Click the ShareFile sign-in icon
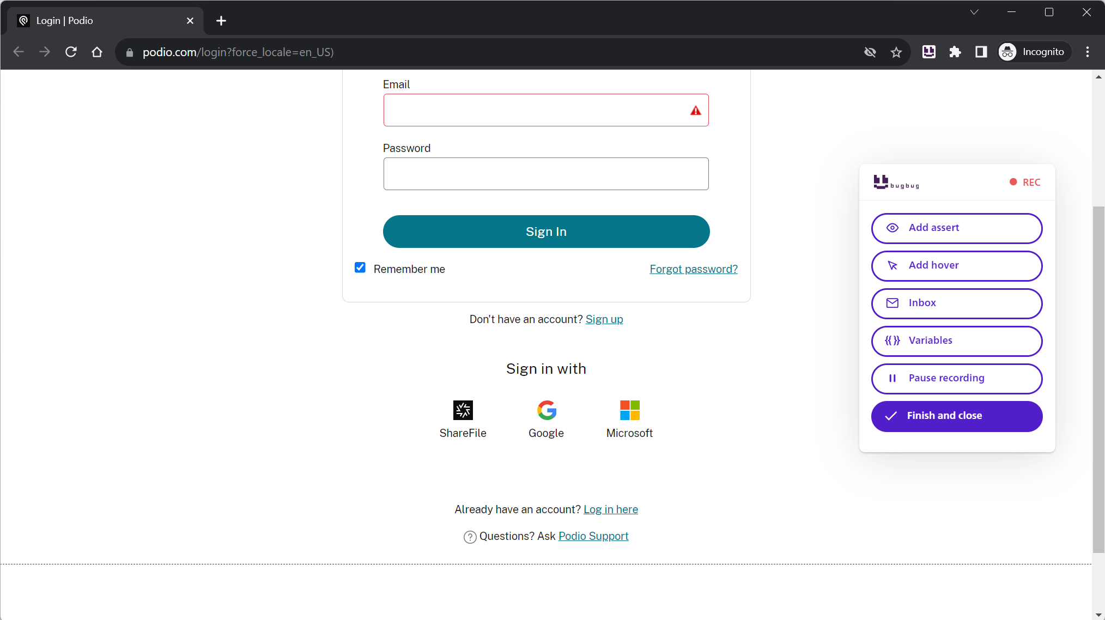1105x620 pixels. point(463,410)
